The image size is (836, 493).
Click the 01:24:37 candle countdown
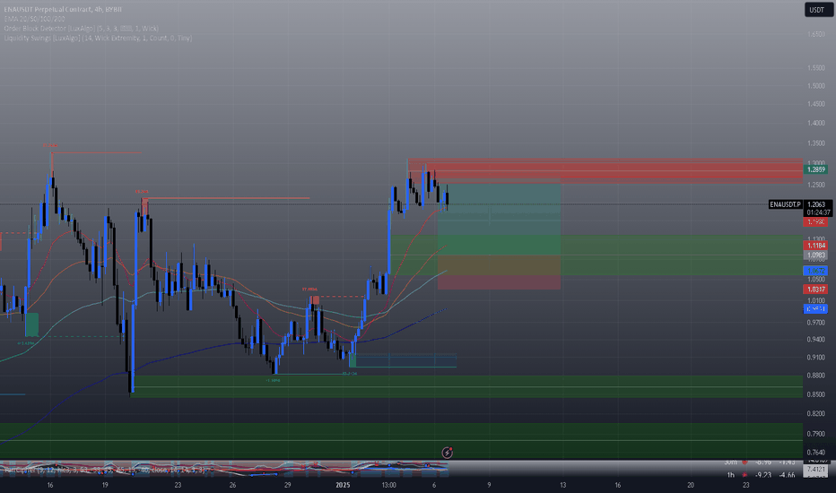tap(818, 212)
